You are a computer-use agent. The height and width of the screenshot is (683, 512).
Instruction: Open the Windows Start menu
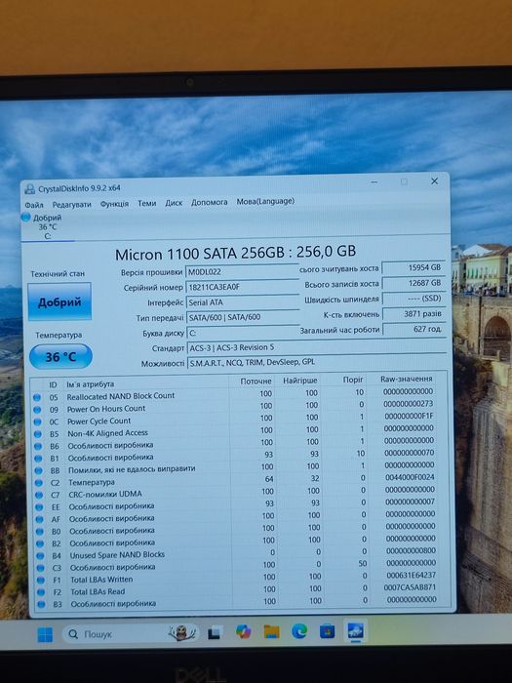45,634
